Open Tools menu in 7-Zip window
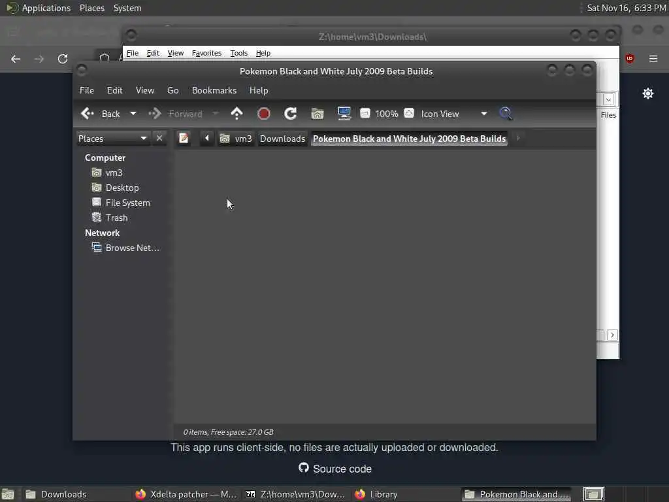Viewport: 669px width, 502px height. point(239,53)
